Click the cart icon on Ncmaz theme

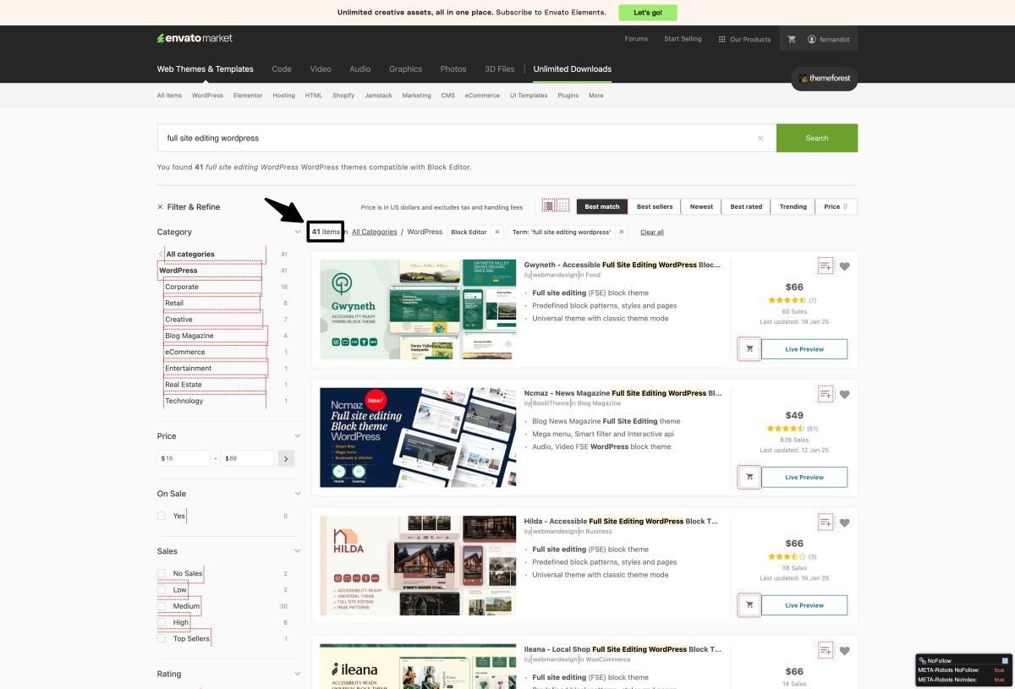748,477
